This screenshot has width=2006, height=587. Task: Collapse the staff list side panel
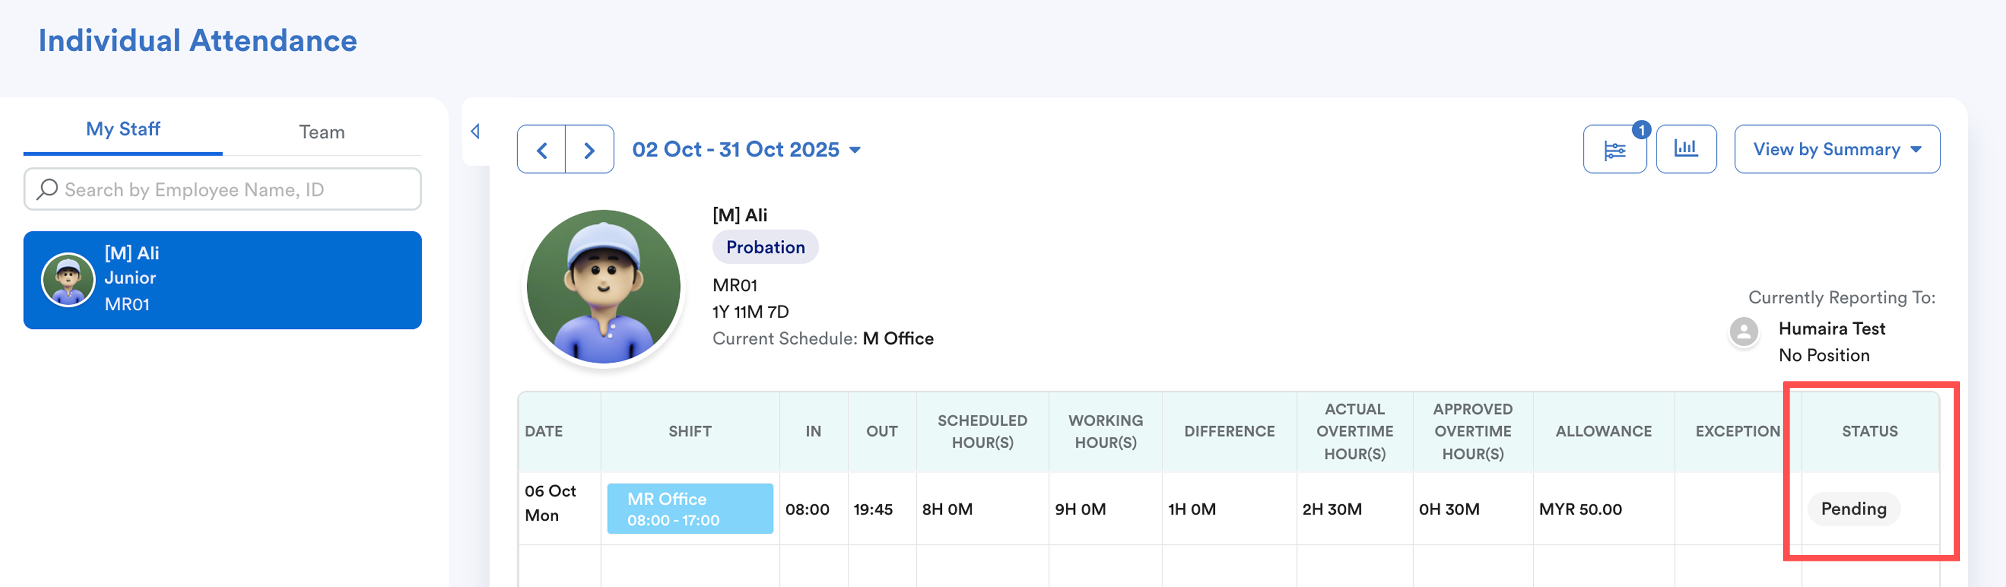(x=475, y=131)
